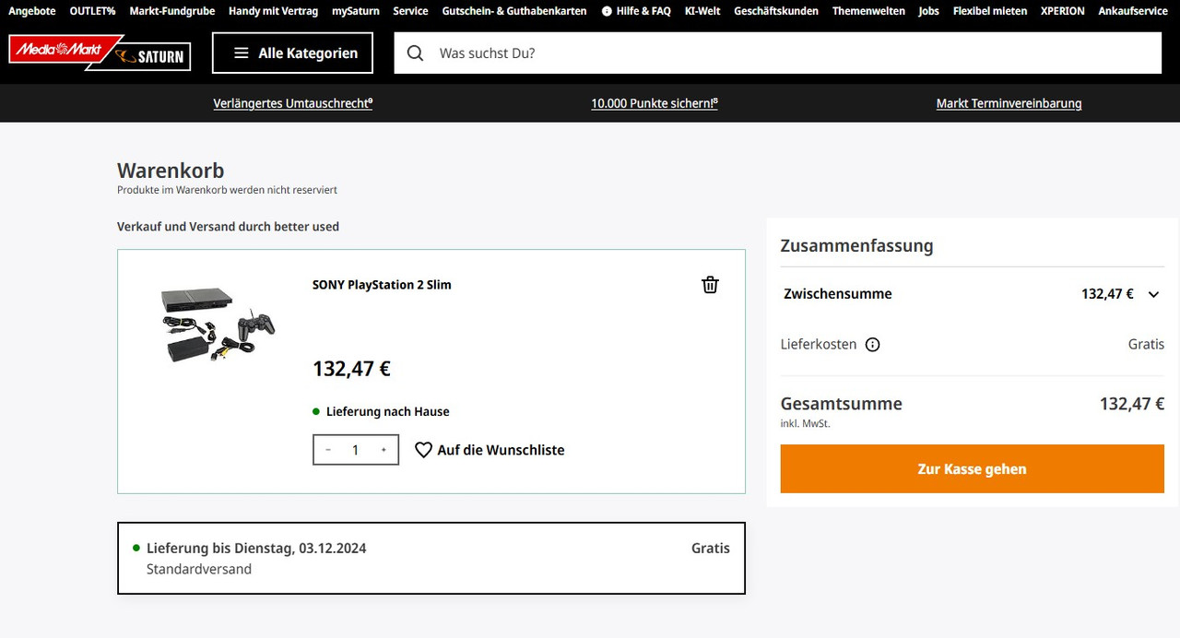Open KI-Welt page
Image resolution: width=1180 pixels, height=638 pixels.
[702, 11]
